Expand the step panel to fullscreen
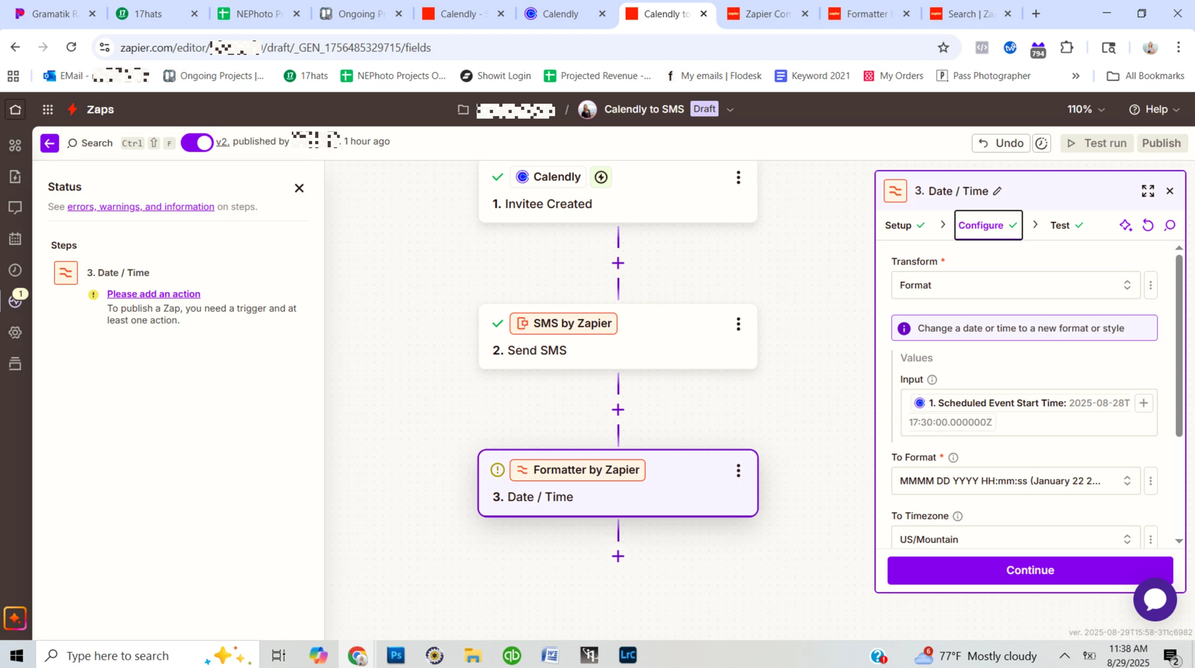The image size is (1195, 668). click(x=1148, y=191)
